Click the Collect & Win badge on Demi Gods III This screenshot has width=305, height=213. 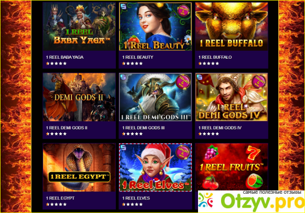pos(183,82)
